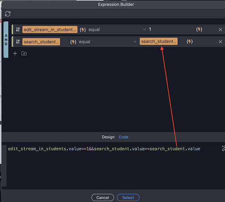The image size is (225, 202).
Task: Click the Select button
Action: [128, 198]
